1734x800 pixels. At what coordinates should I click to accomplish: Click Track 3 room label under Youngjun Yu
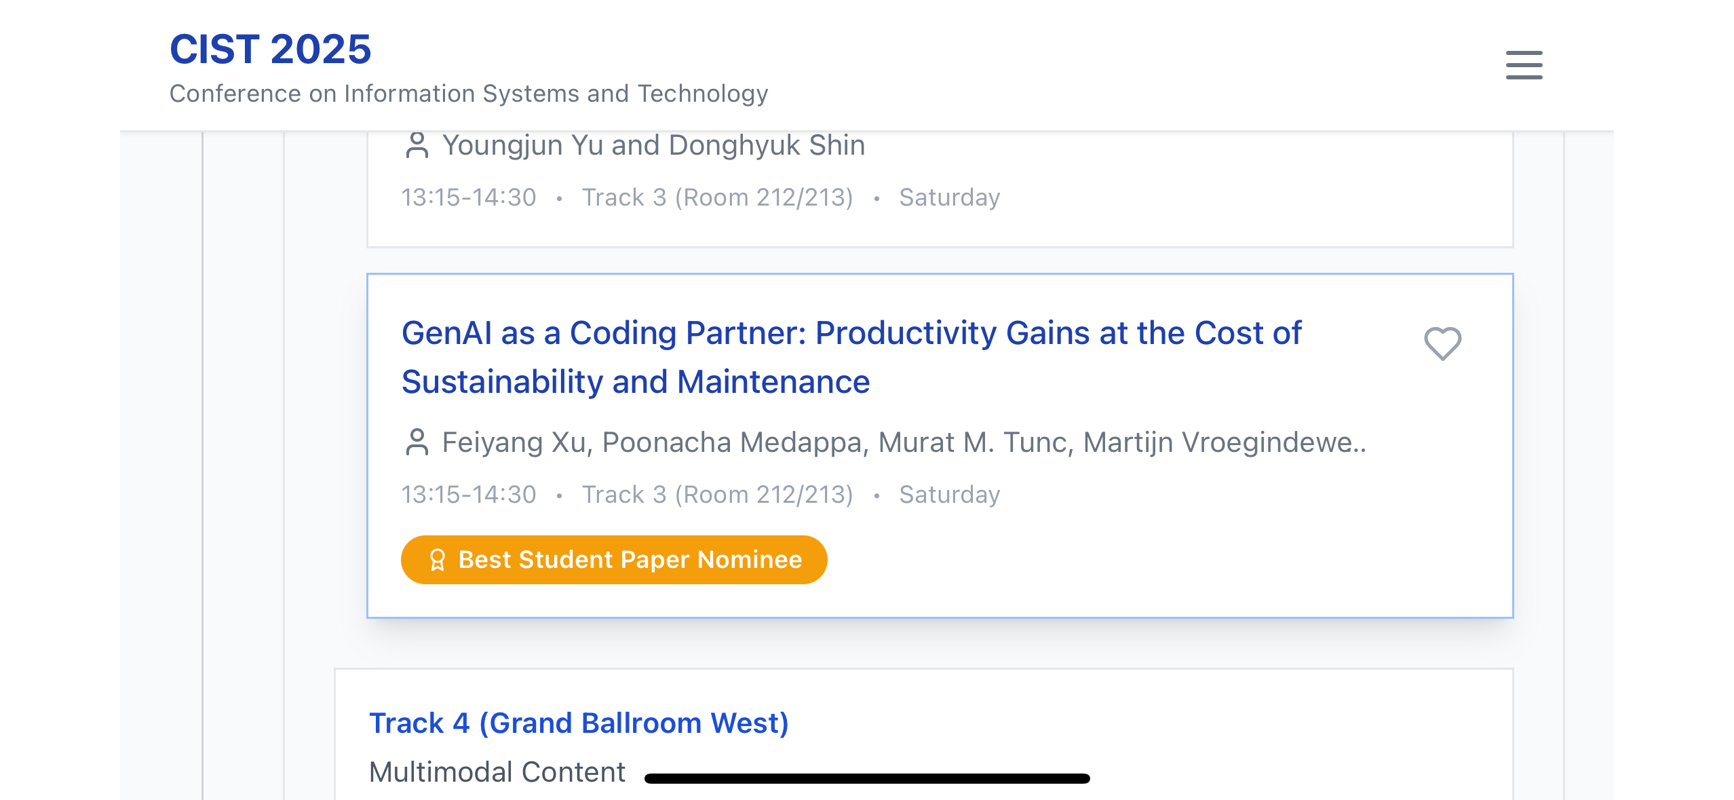(x=717, y=197)
